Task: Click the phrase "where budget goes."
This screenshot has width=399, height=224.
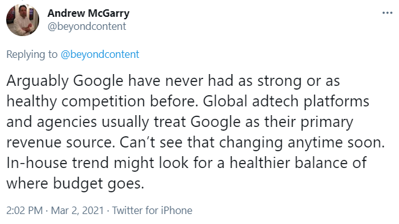Action: click(x=75, y=184)
